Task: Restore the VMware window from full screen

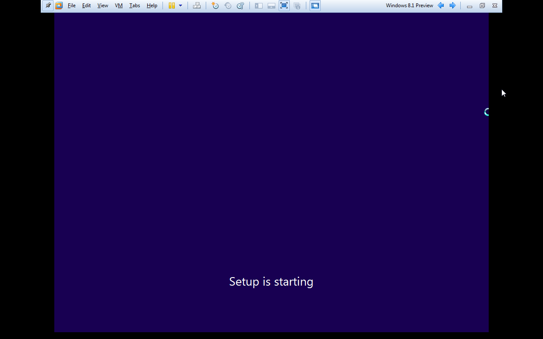Action: click(482, 6)
